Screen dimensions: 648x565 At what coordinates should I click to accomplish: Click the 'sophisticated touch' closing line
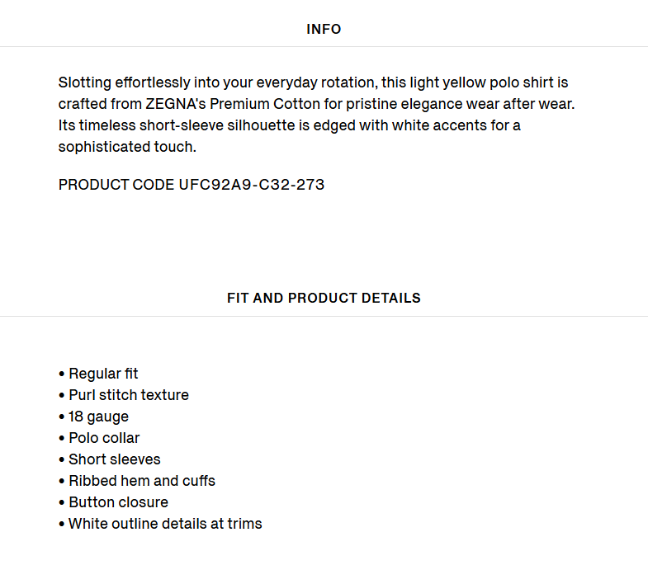pos(127,147)
